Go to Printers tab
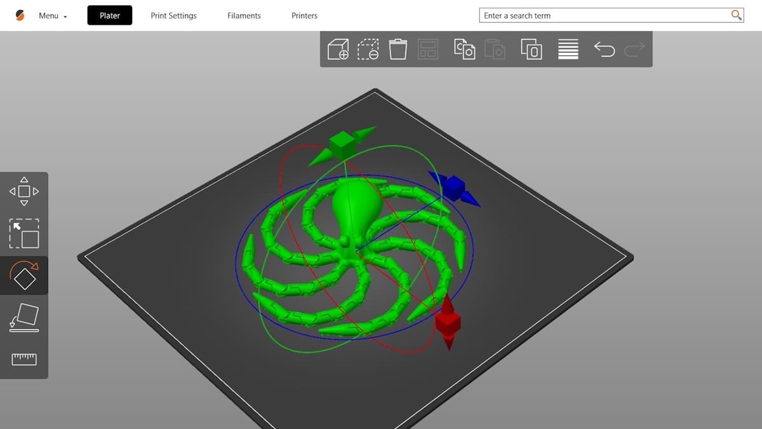The height and width of the screenshot is (429, 762). 304,16
